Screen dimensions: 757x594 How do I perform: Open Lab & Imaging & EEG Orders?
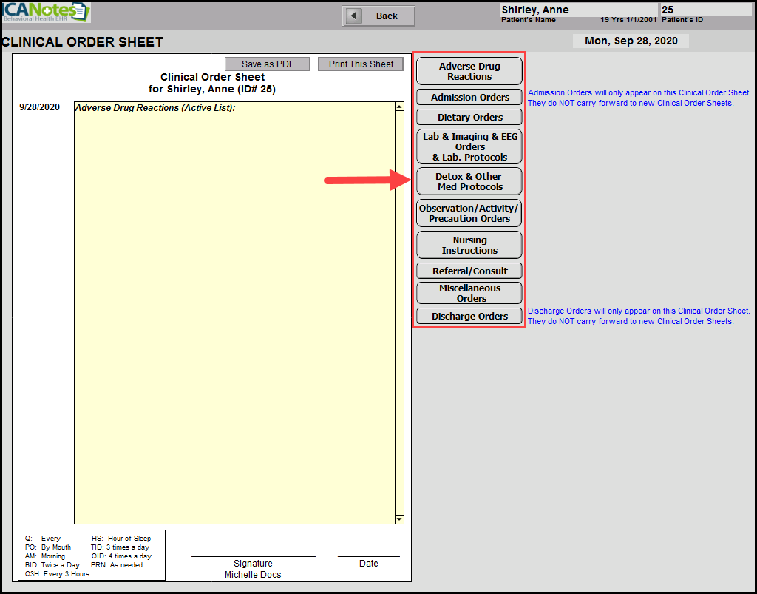point(469,146)
